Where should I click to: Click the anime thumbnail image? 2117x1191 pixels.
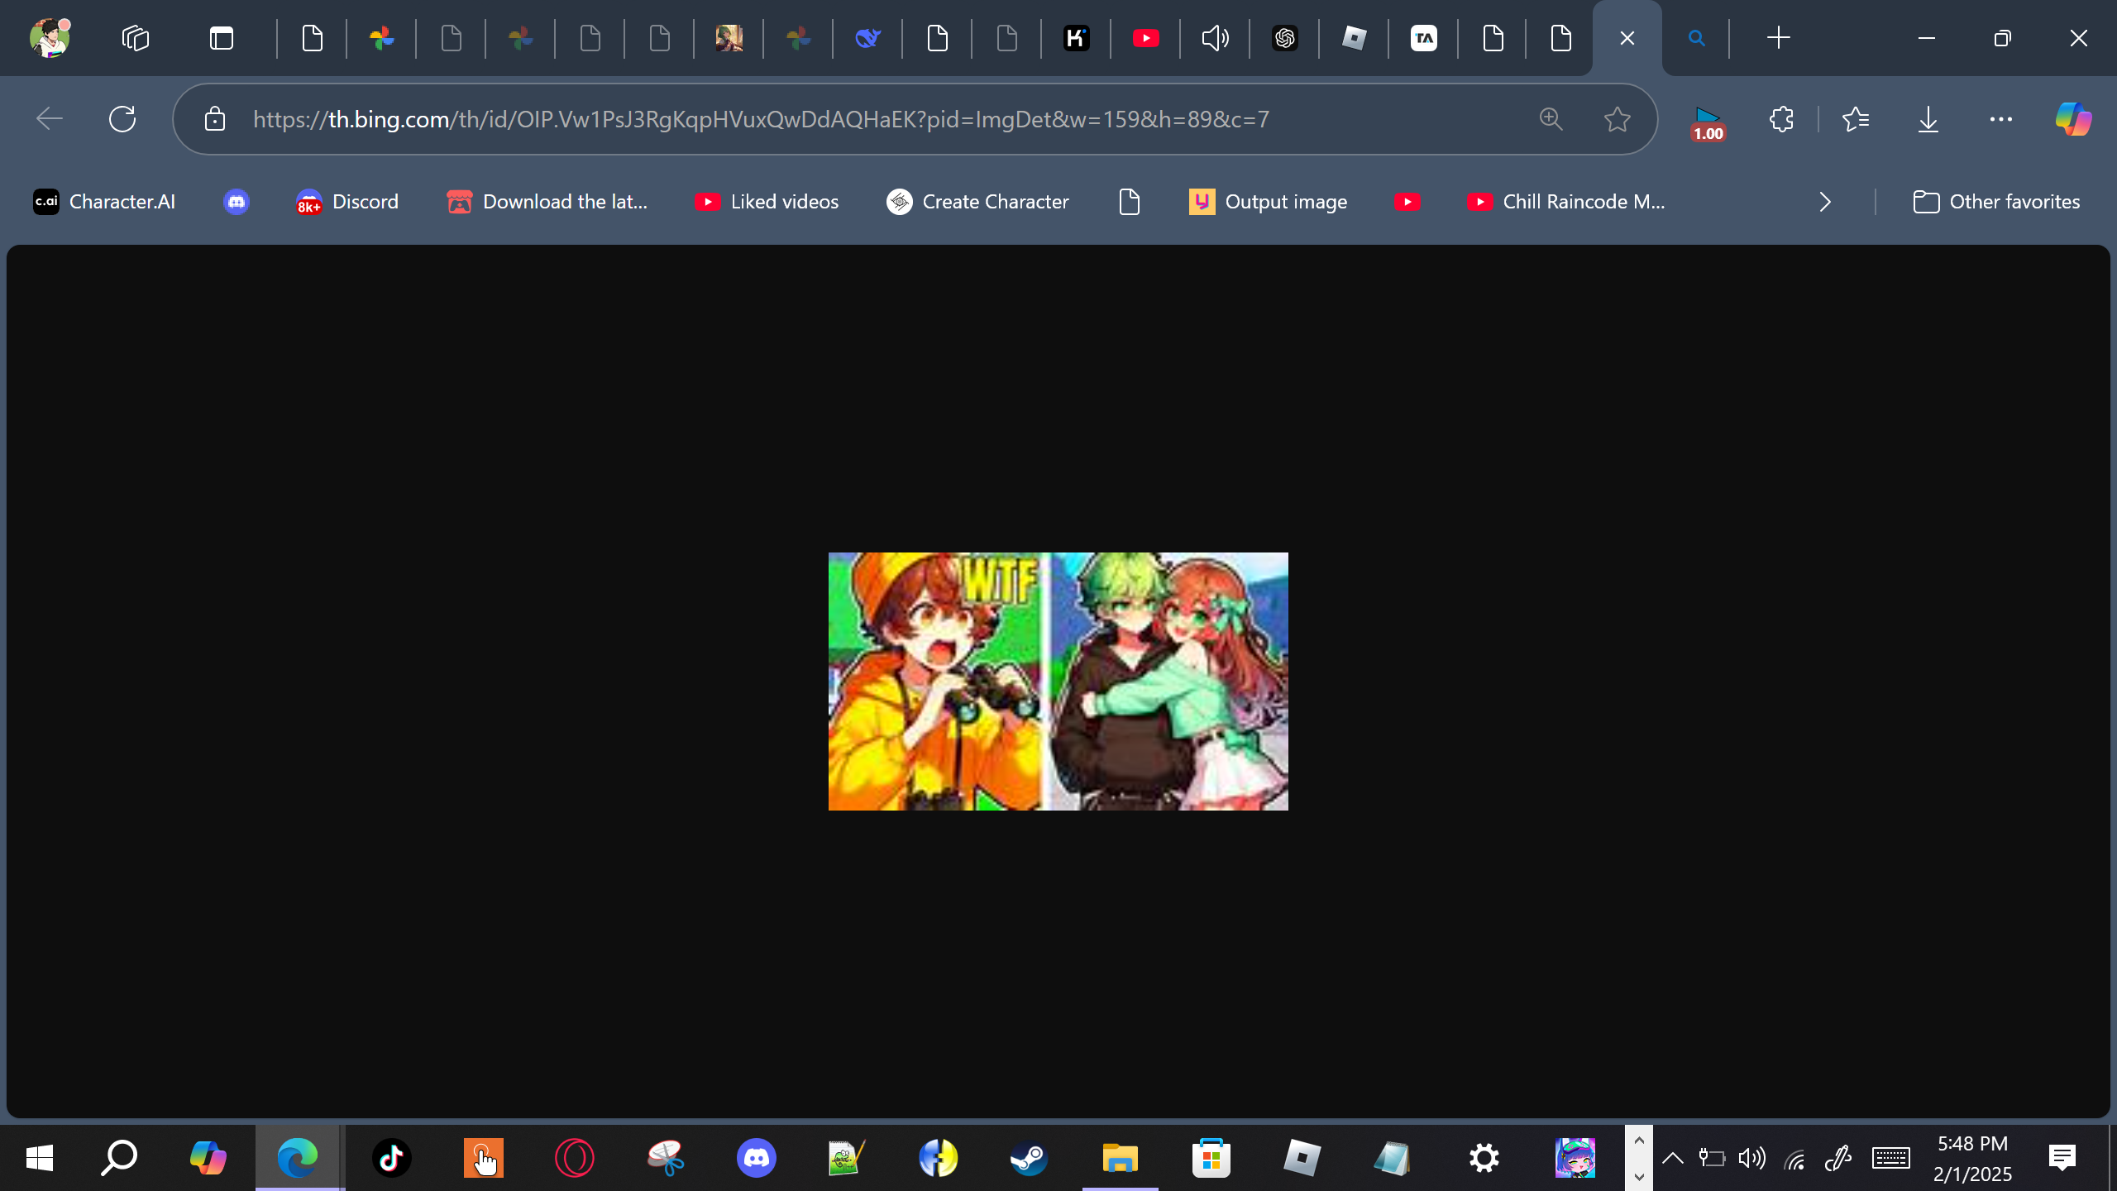1058,681
